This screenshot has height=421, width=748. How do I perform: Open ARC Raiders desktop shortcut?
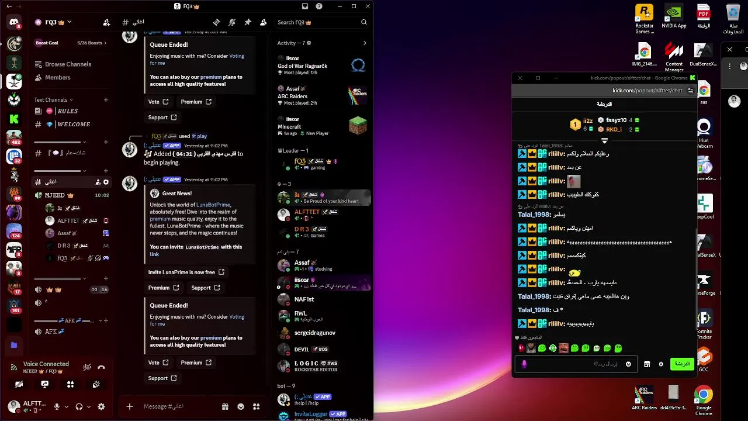coord(644,398)
